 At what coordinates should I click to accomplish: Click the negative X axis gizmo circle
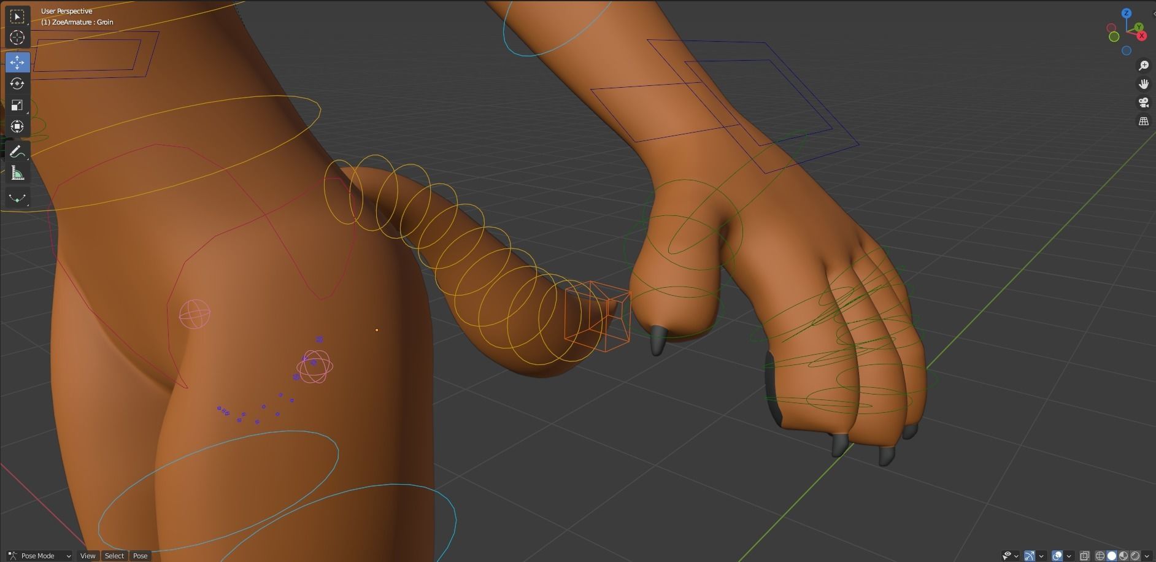(1111, 28)
